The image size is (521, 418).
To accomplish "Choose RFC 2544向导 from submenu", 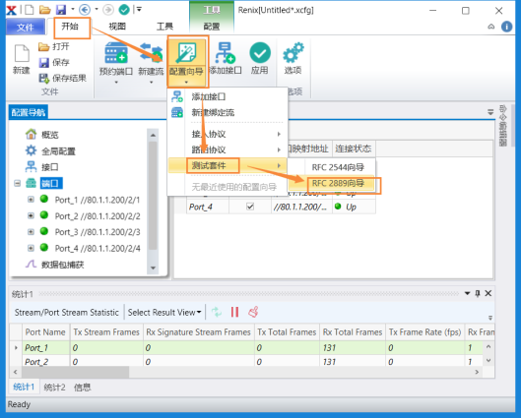I will (338, 167).
